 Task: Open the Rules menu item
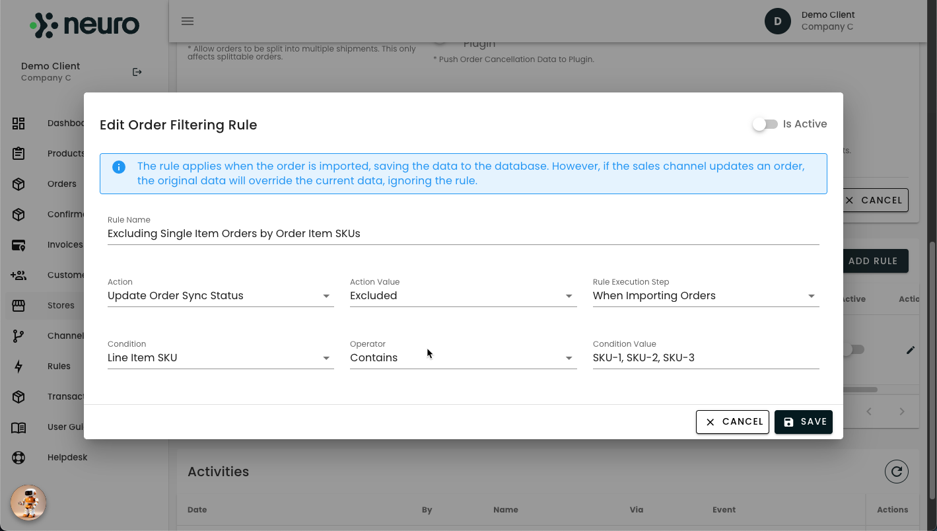coord(59,366)
